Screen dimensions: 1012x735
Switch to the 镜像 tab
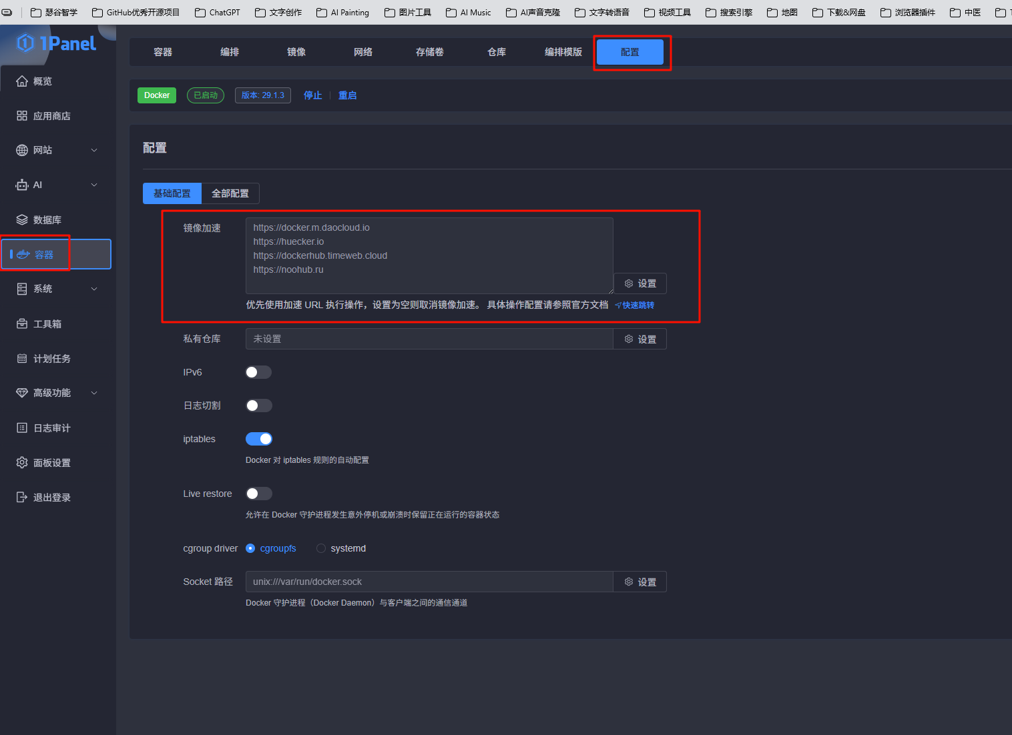(296, 52)
